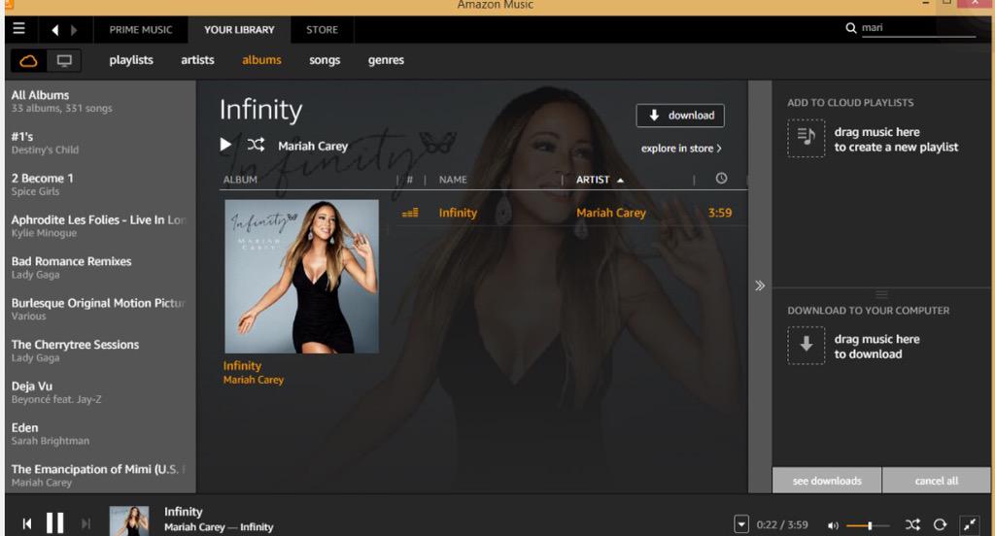Viewport: 995px width, 536px height.
Task: Click the Infinity album cover art
Action: click(301, 277)
